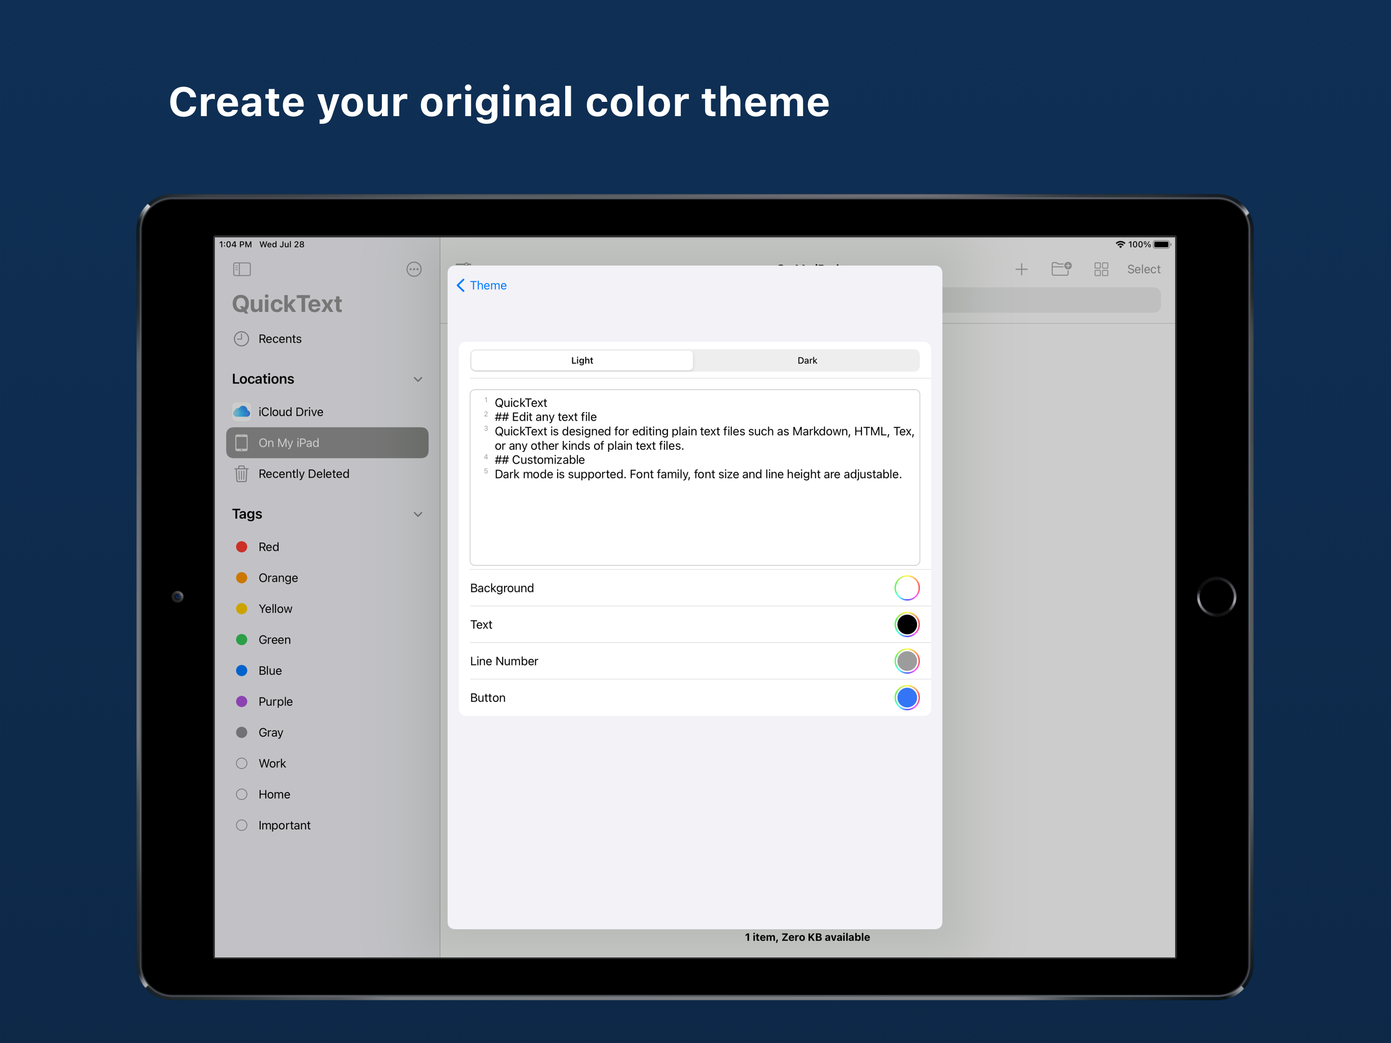The height and width of the screenshot is (1043, 1391).
Task: Open Background color picker well
Action: (x=907, y=588)
